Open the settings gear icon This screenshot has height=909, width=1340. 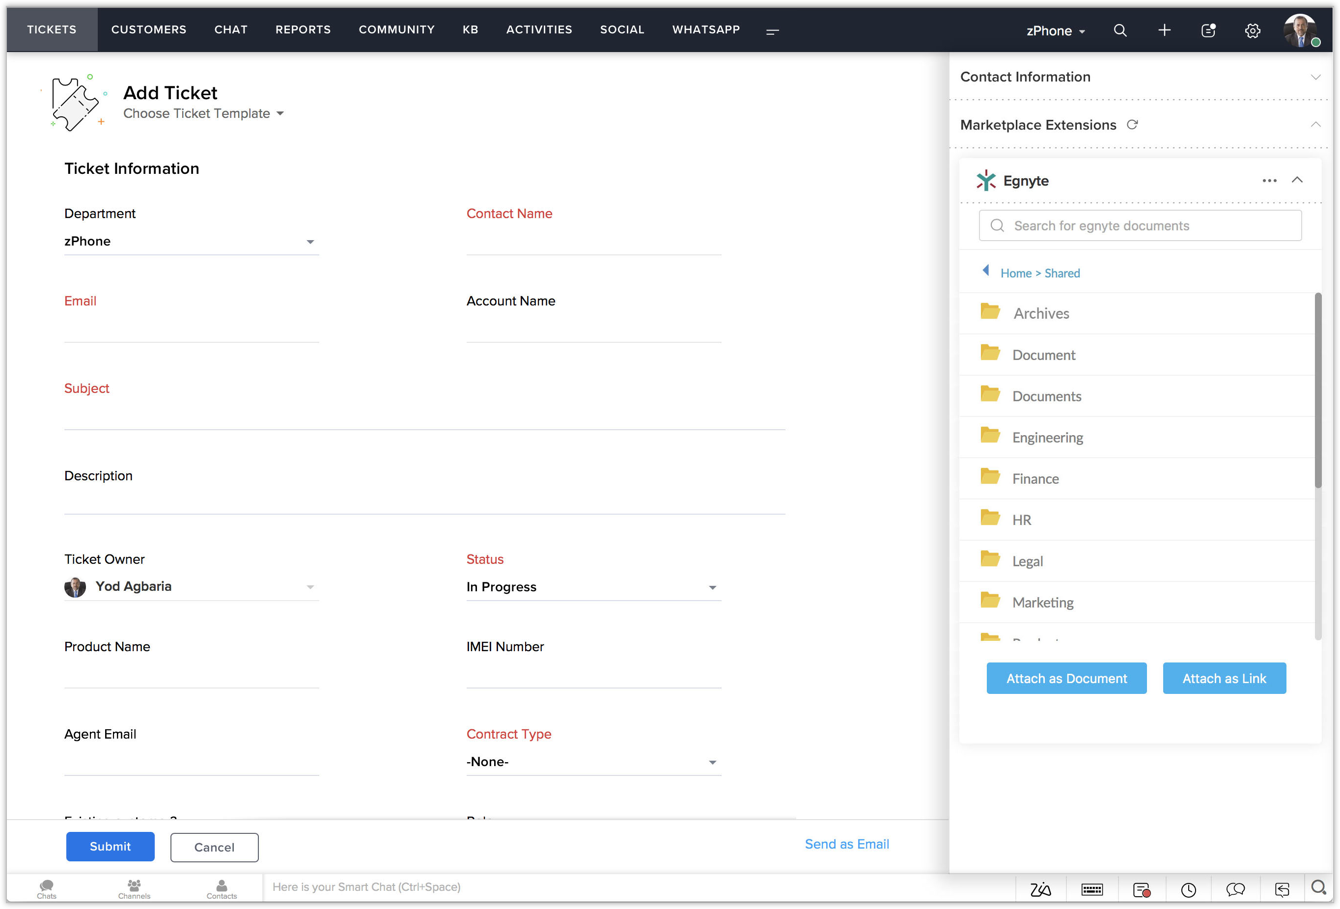coord(1253,30)
